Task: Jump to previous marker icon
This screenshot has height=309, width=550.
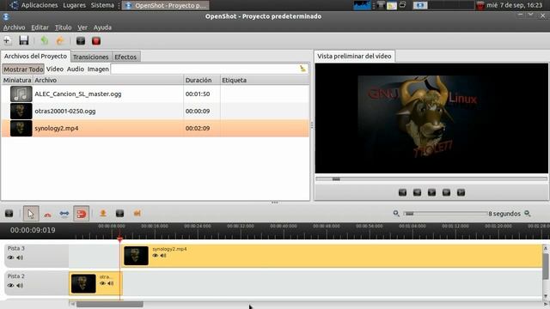Action: [x=119, y=213]
